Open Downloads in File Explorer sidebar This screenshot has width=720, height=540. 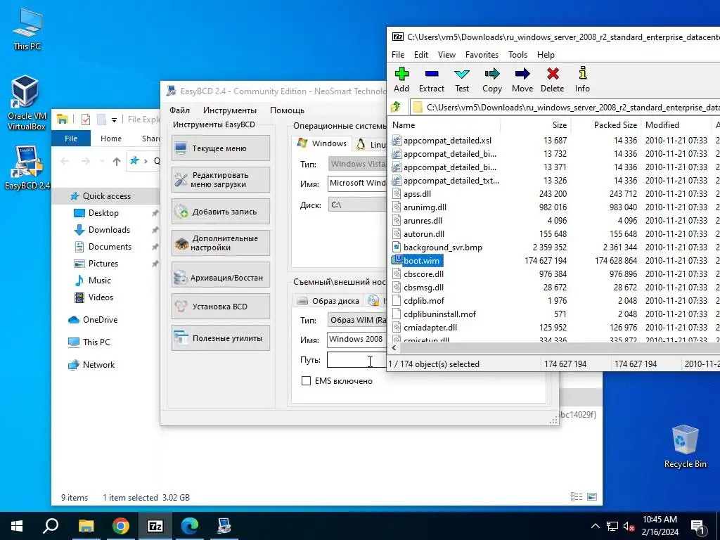point(109,230)
